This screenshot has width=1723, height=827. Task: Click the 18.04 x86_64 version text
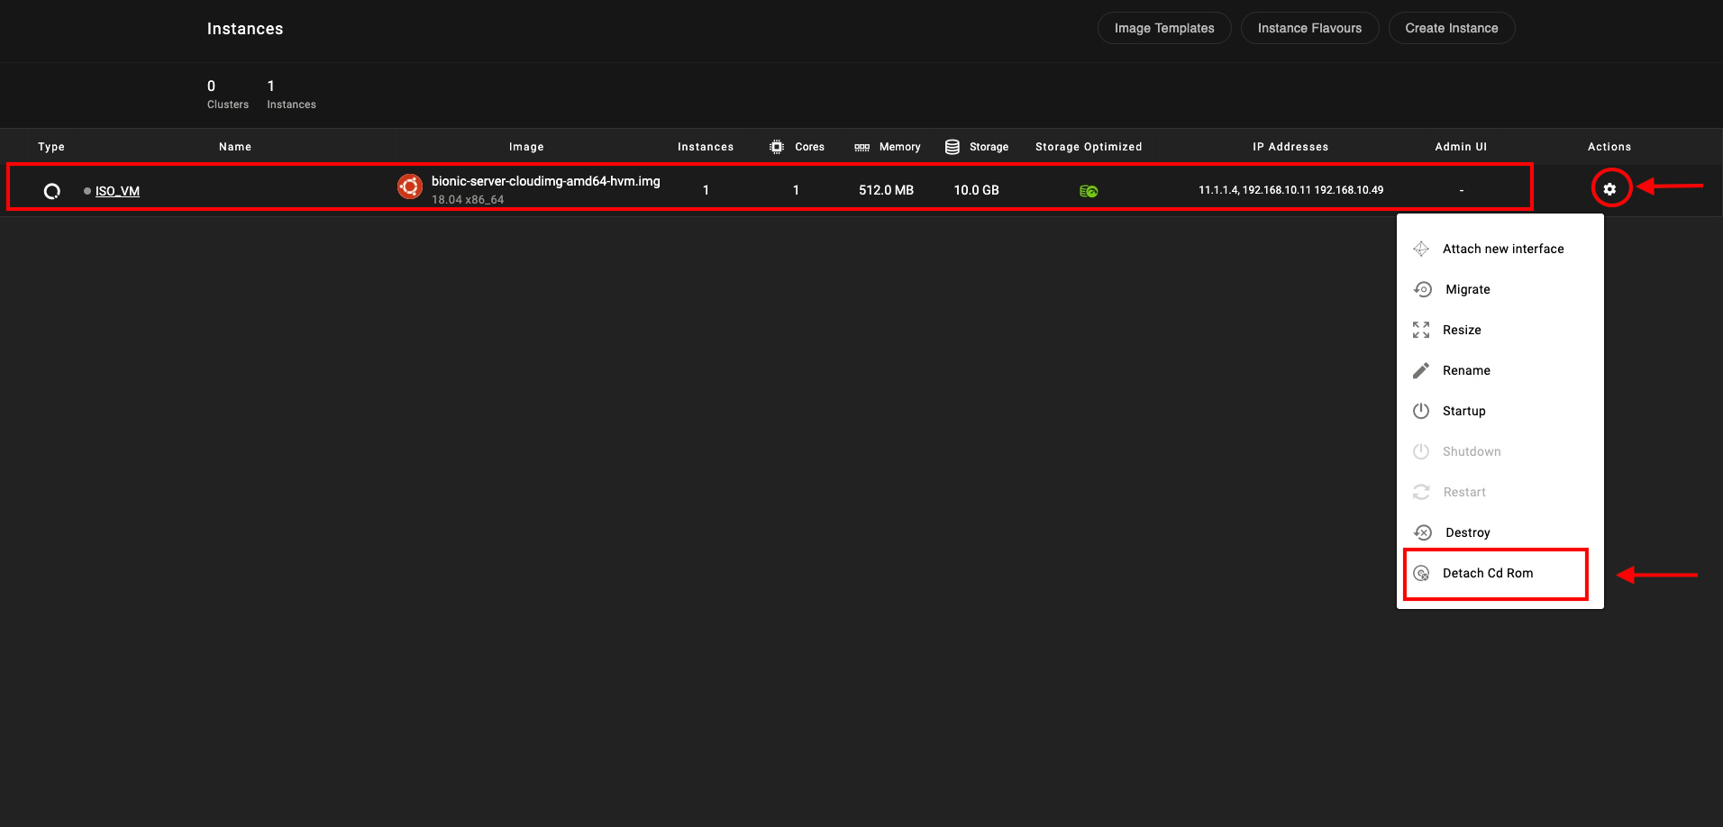tap(468, 200)
